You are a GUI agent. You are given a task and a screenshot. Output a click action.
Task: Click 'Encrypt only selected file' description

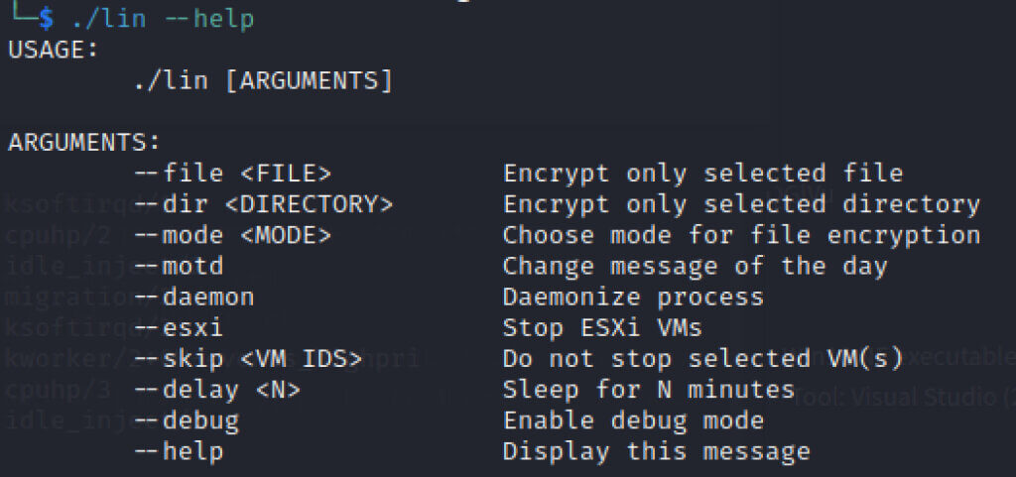coord(703,174)
